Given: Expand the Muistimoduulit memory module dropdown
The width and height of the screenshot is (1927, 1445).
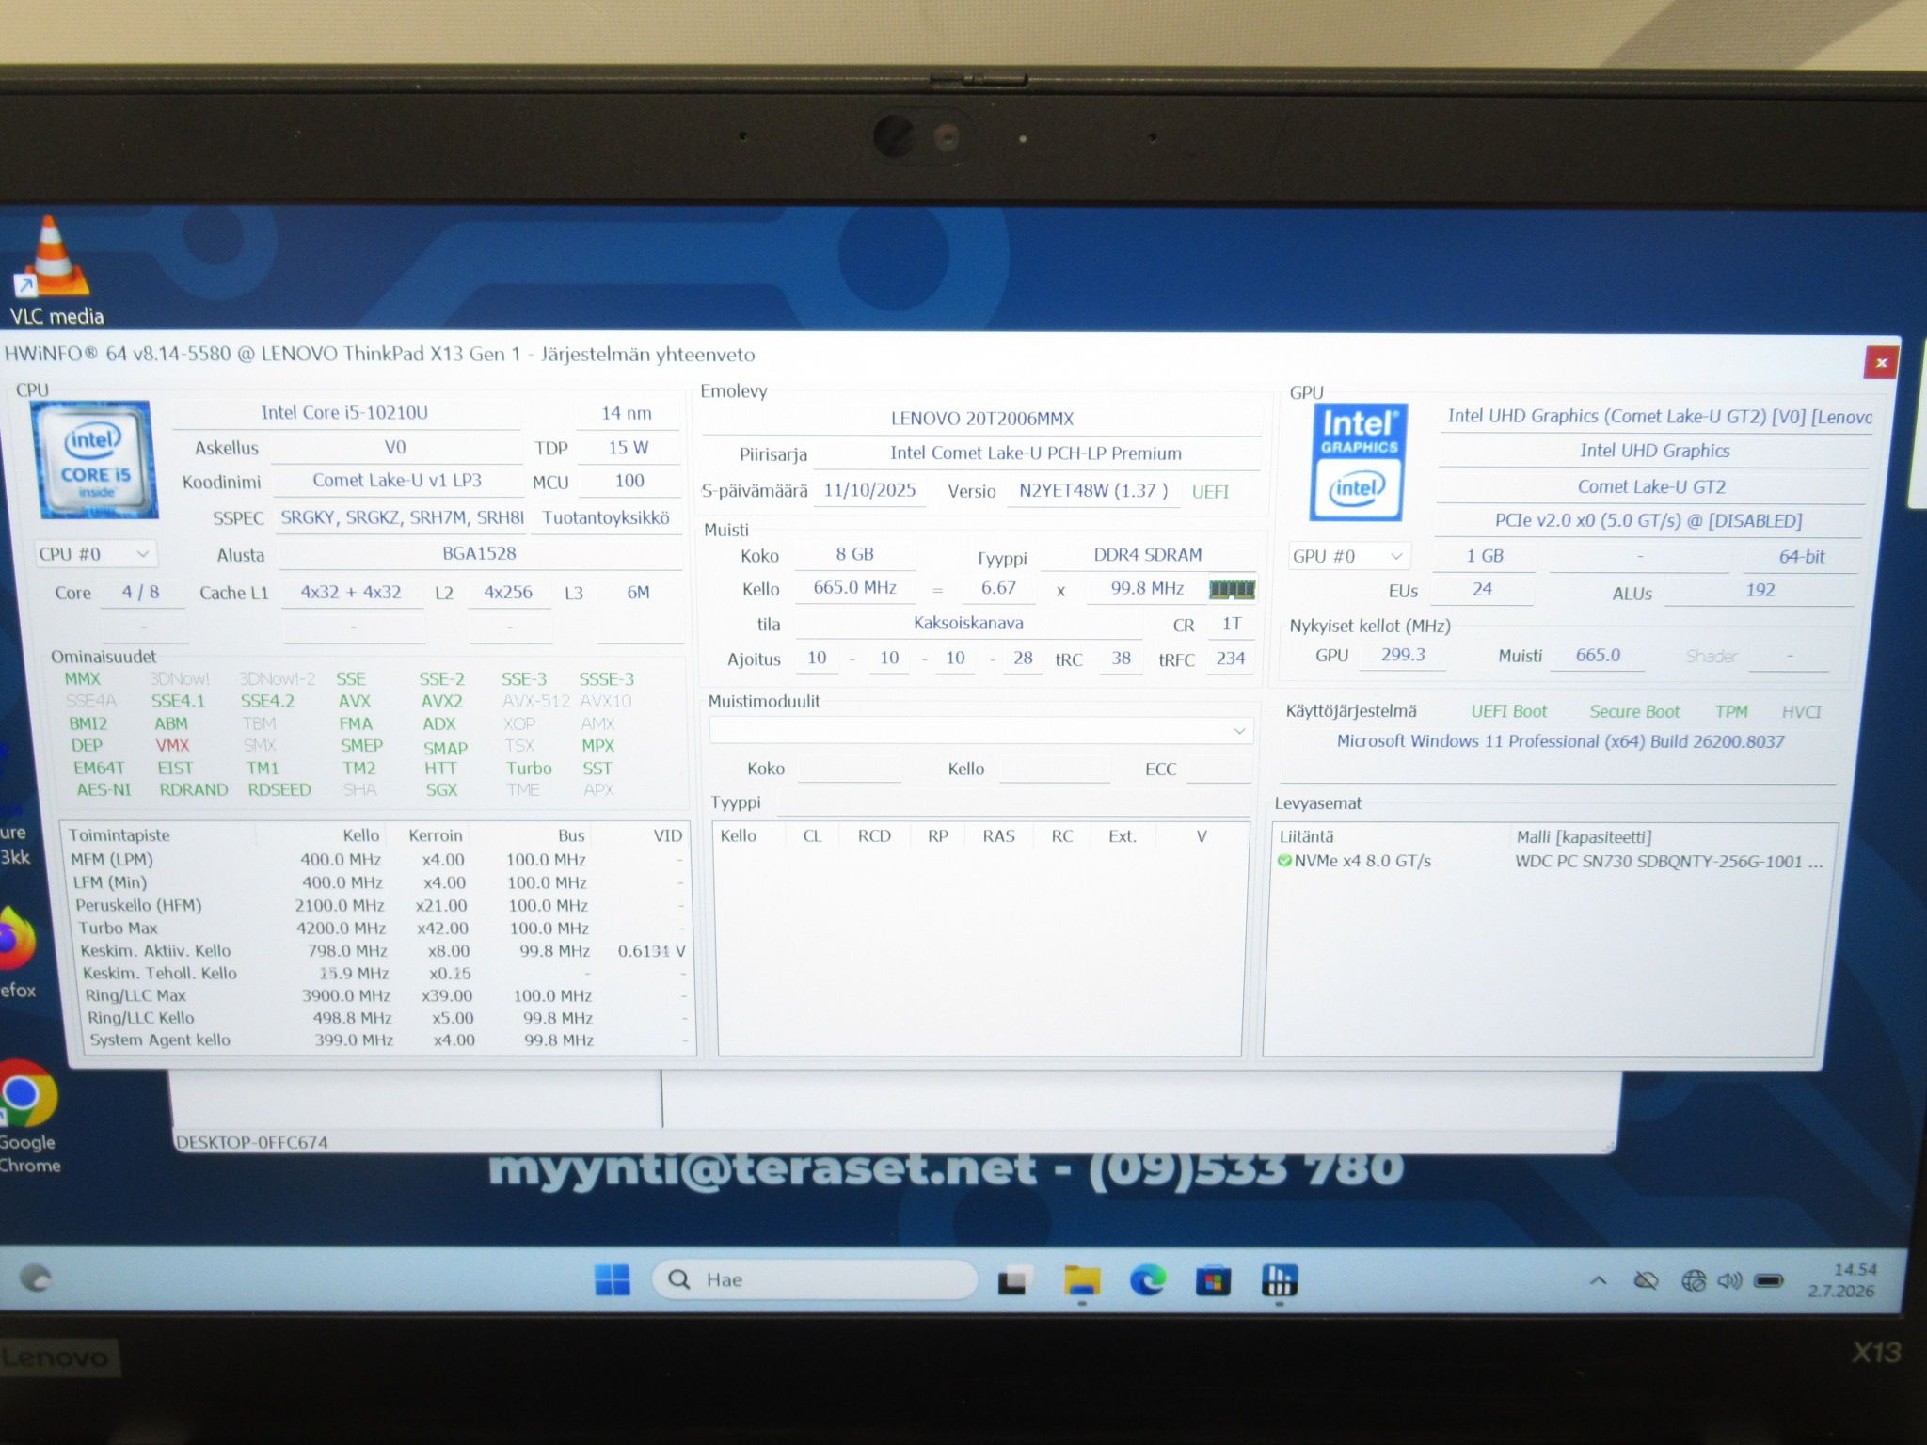Looking at the screenshot, I should click(980, 730).
